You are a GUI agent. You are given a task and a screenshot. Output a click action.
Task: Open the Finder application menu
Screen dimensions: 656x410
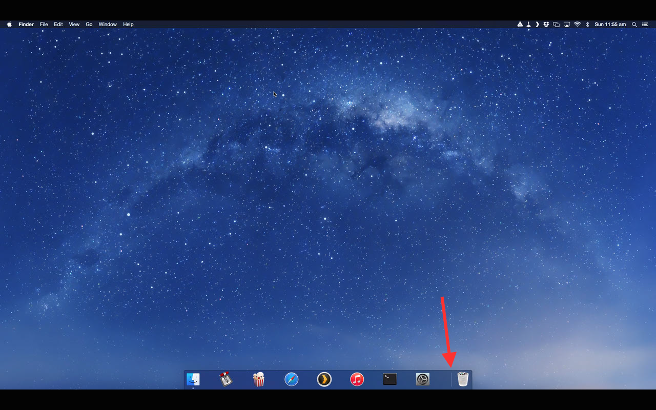pos(26,24)
